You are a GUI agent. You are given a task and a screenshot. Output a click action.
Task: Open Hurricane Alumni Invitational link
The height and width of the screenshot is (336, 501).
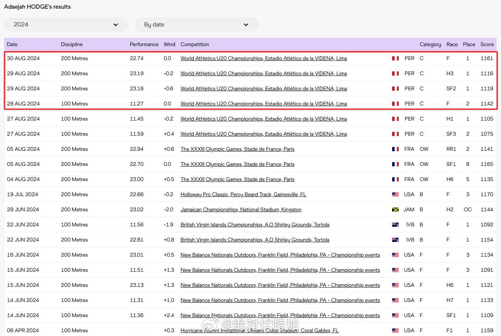point(259,331)
